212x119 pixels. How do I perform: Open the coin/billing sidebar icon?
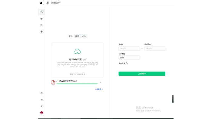click(x=41, y=32)
